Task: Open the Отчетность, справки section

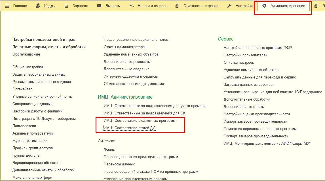Action: [201, 6]
